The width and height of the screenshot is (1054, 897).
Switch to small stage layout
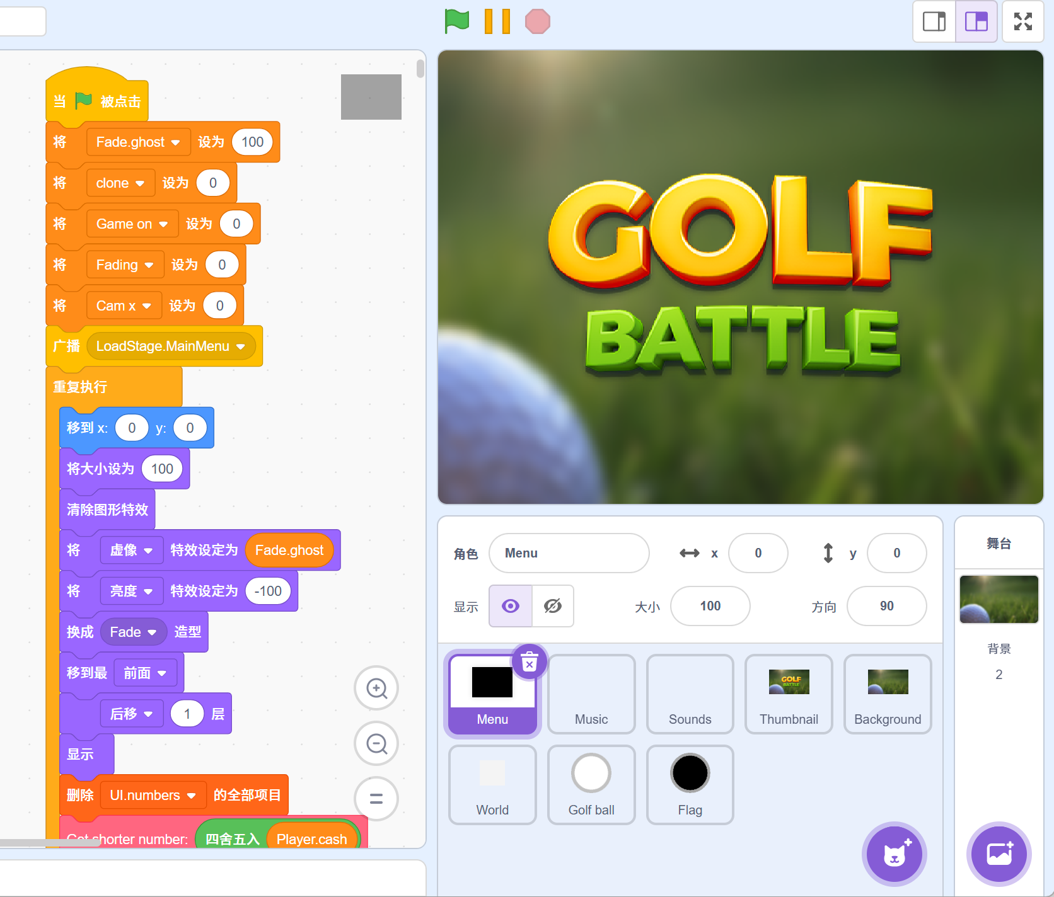coord(934,21)
